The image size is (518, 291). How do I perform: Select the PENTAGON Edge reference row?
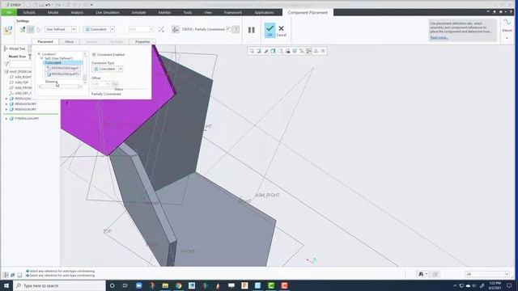[63, 68]
